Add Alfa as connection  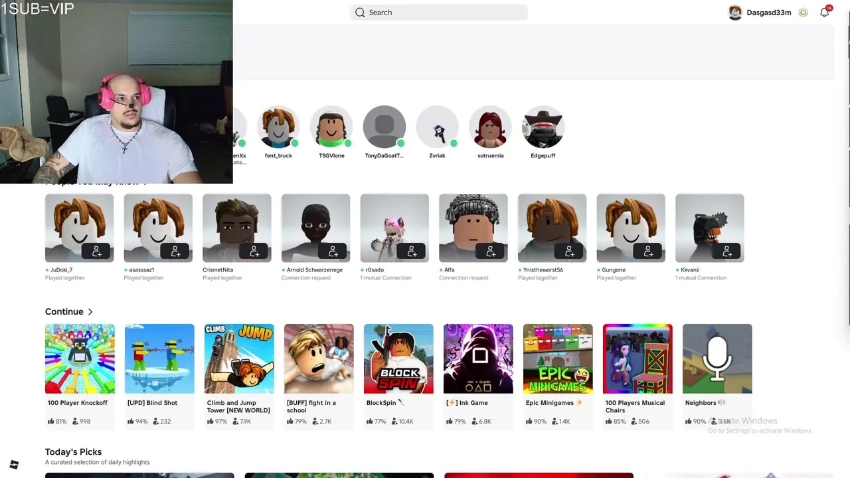[x=491, y=252]
